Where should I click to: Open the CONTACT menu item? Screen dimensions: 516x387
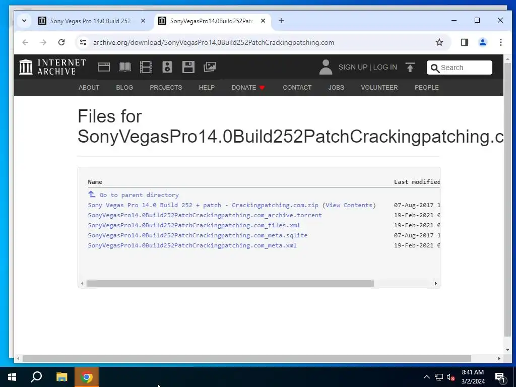tap(297, 88)
